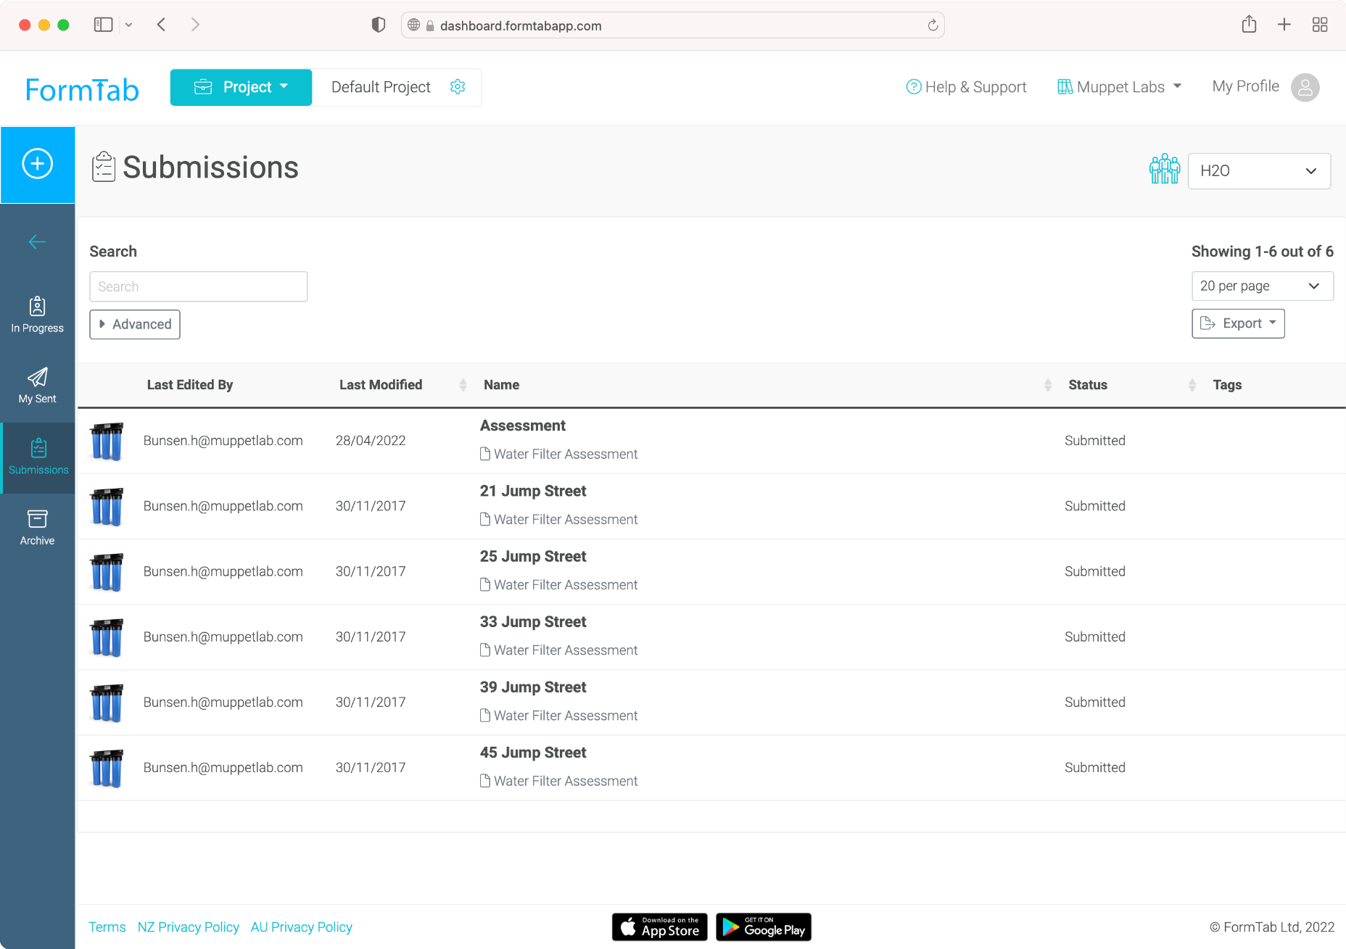Click the FormTab logo

(82, 90)
